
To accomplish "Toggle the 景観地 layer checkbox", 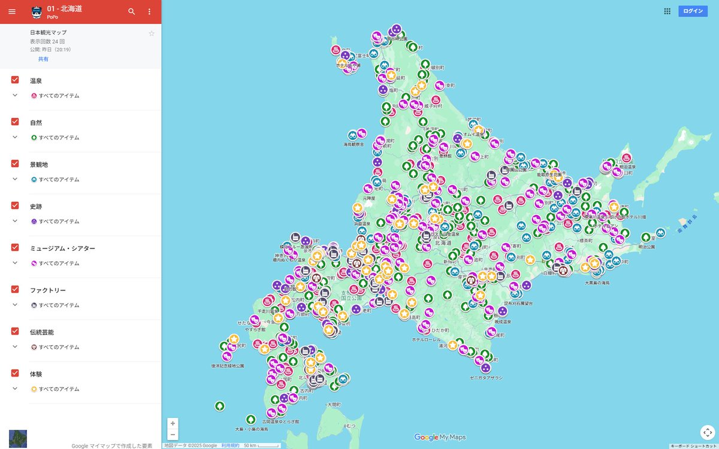I will 15,164.
